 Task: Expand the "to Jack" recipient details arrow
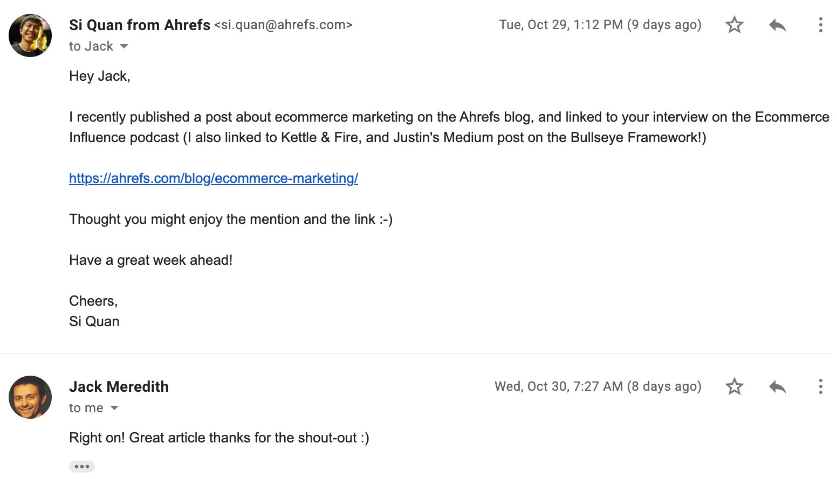(x=124, y=46)
